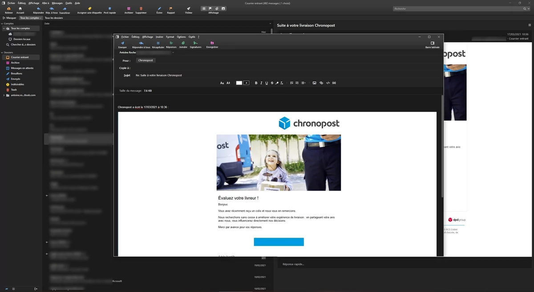534x292 pixels.
Task: Click Écrire to compose a new mail
Action: coord(159,10)
